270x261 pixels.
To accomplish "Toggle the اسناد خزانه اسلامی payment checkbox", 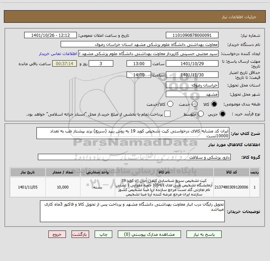I will click(x=167, y=114).
